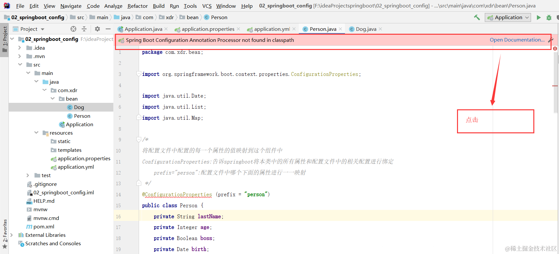Click the red error indicator in editor gutter

555,49
